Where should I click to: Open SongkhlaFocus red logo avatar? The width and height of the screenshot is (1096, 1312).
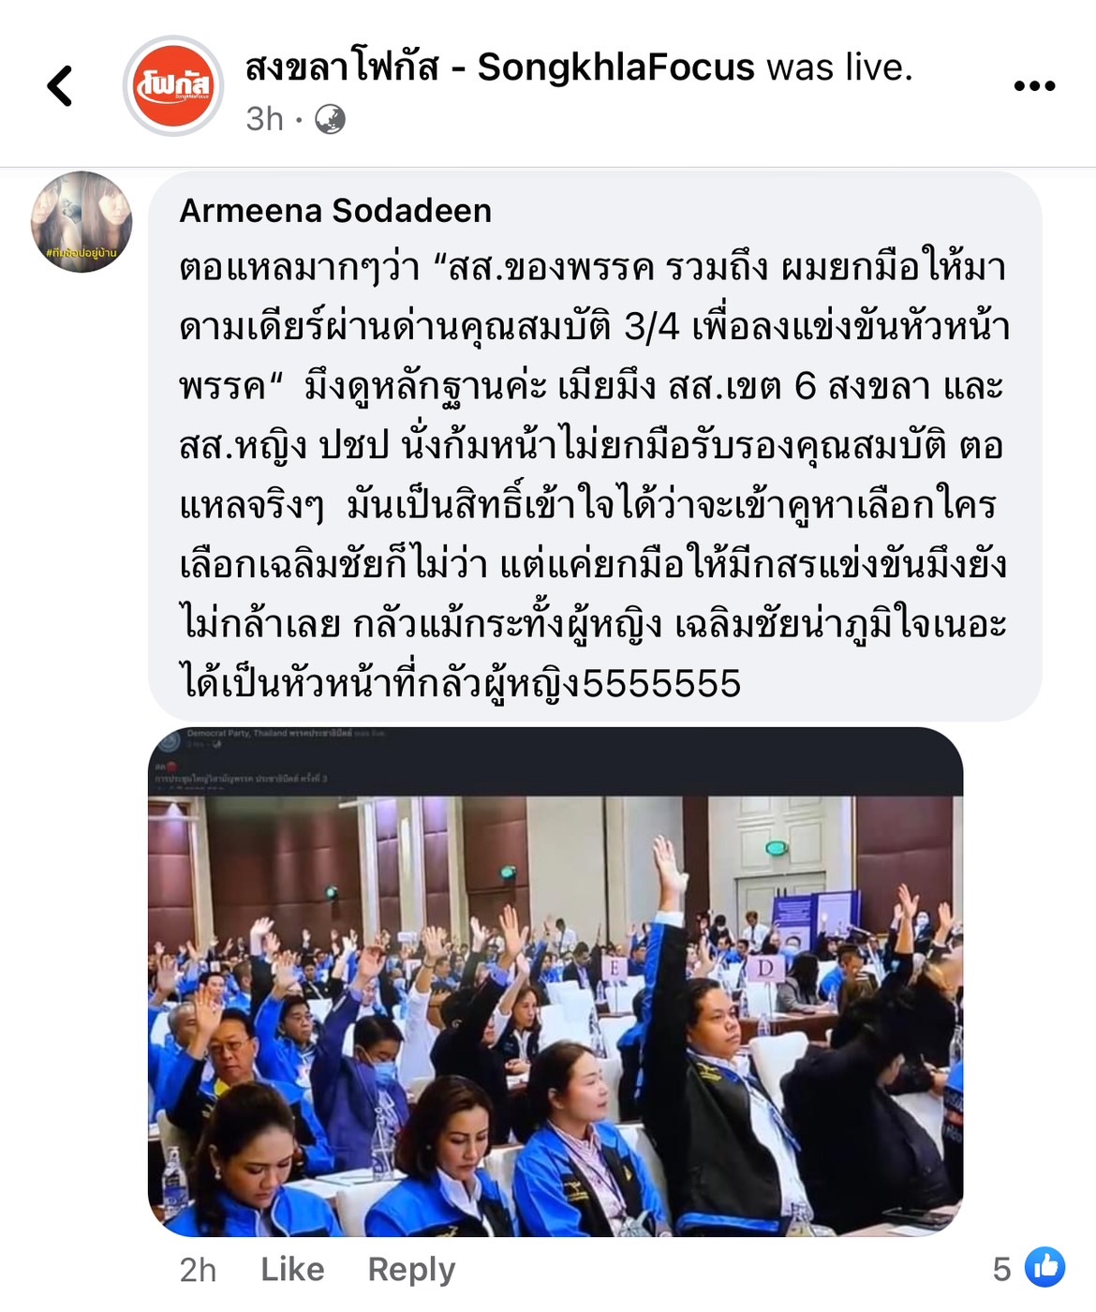click(173, 86)
